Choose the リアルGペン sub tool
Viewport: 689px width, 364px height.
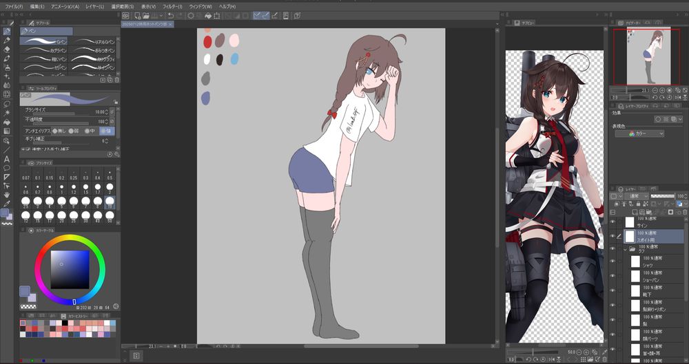click(x=93, y=41)
